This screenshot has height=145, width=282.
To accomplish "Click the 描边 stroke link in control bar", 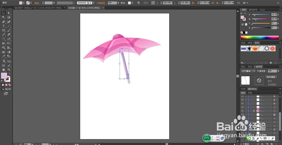I will coord(38,3).
